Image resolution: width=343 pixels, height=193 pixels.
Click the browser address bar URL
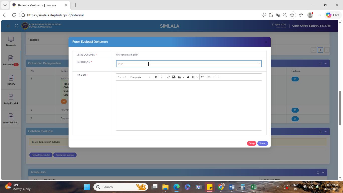[x=55, y=15]
